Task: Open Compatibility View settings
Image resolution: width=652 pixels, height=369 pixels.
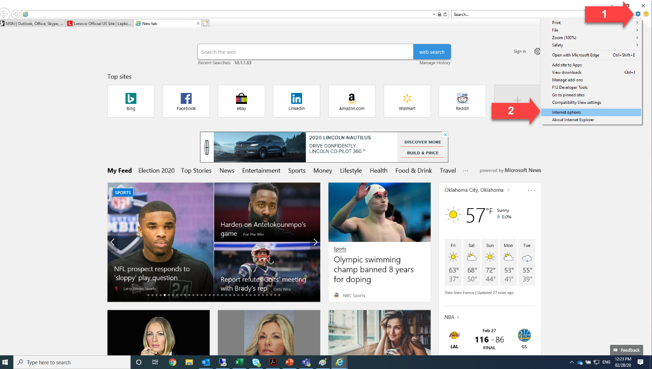Action: [x=591, y=102]
